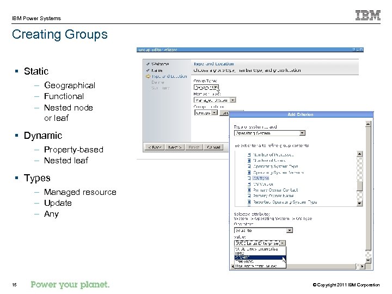Image resolution: width=392 pixels, height=294 pixels.
Task: Select Type and Location wizard step
Action: click(x=169, y=76)
